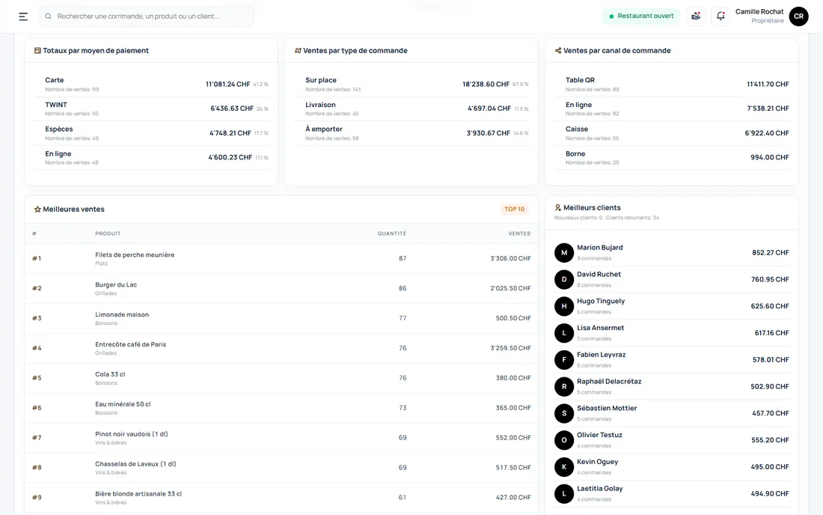Image resolution: width=823 pixels, height=515 pixels.
Task: Click the 18'238.60 CHF Sur place amount
Action: coord(486,85)
